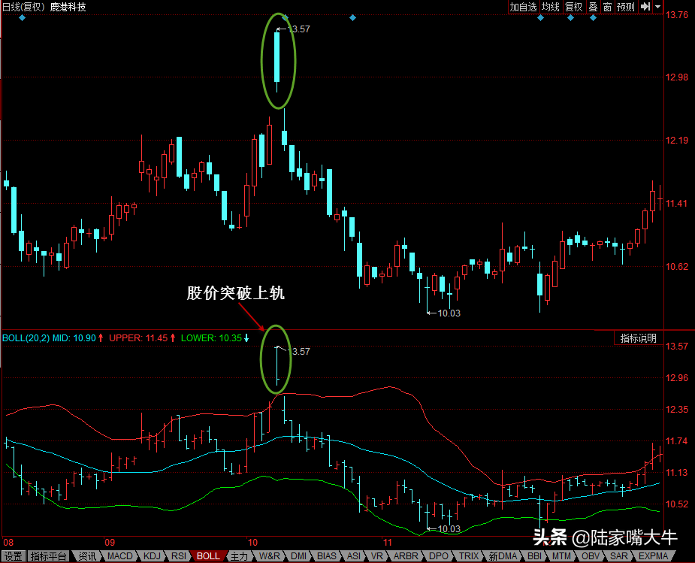Click the UPPER: 11.45 value
695x563 pixels.
click(138, 338)
